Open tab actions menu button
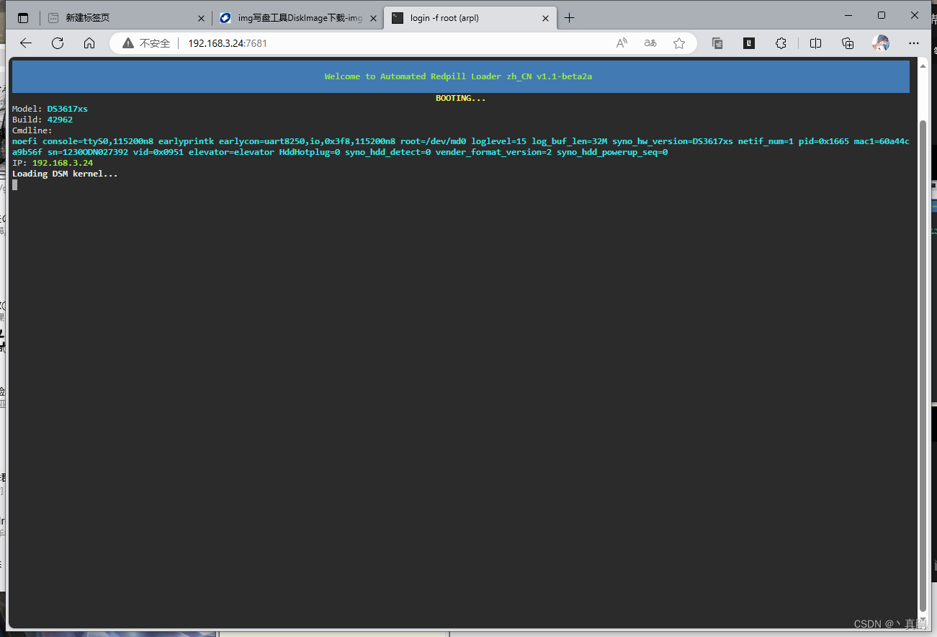The image size is (937, 637). point(23,18)
